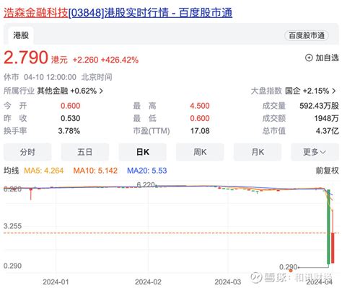Switch to 月K chart tab
The height and width of the screenshot is (288, 342).
pos(258,152)
